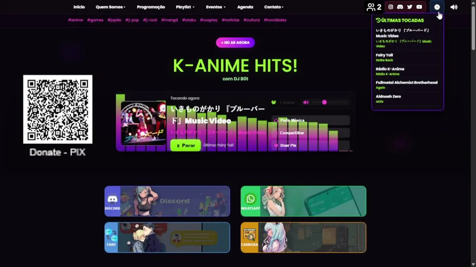Viewport: 476px width, 267px height.
Task: Open the Programação menu item
Action: (151, 7)
